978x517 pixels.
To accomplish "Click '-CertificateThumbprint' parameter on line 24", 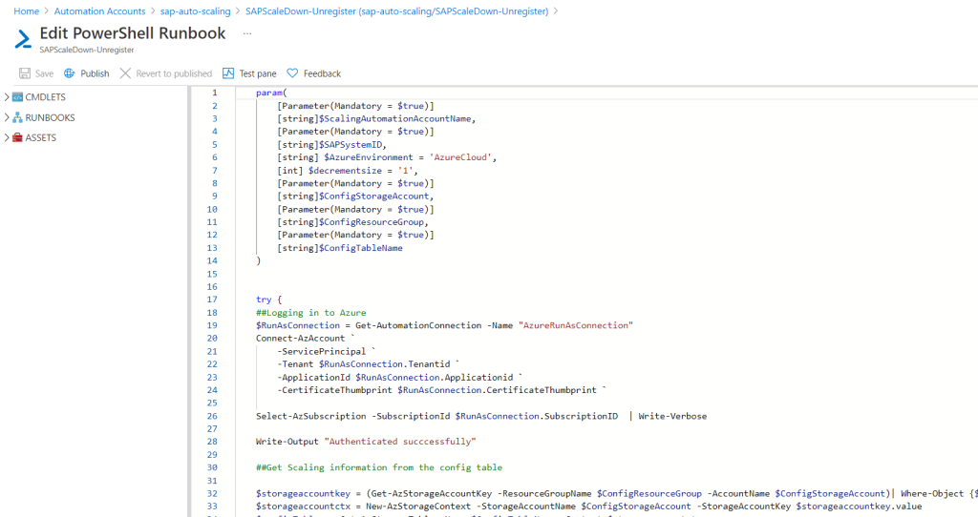I will click(x=334, y=390).
